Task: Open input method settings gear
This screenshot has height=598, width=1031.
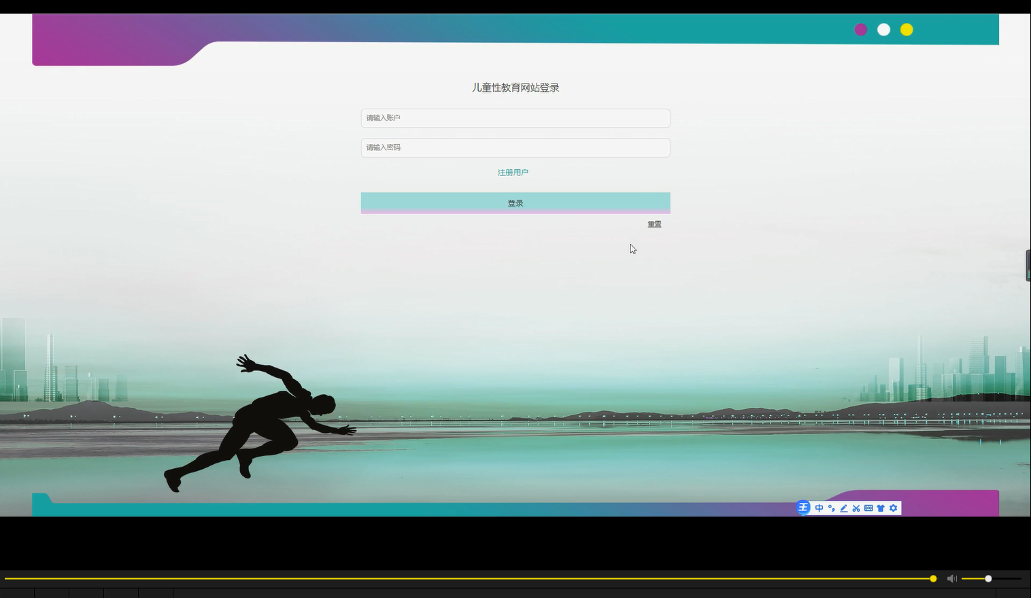Action: pyautogui.click(x=894, y=508)
